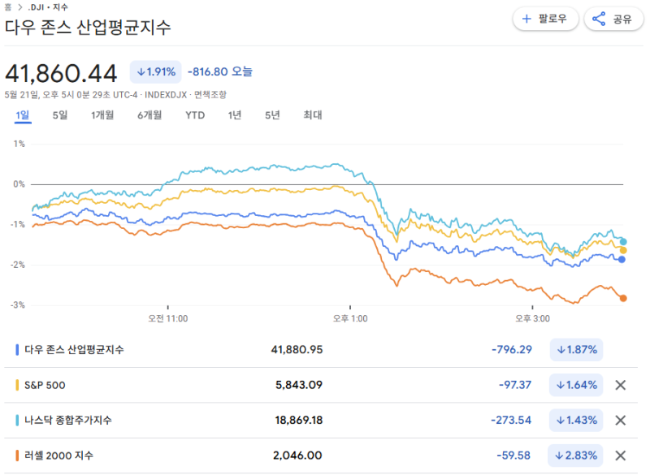Click the ↓1.64% S&P 500 badge
The height and width of the screenshot is (475, 650).
[576, 385]
